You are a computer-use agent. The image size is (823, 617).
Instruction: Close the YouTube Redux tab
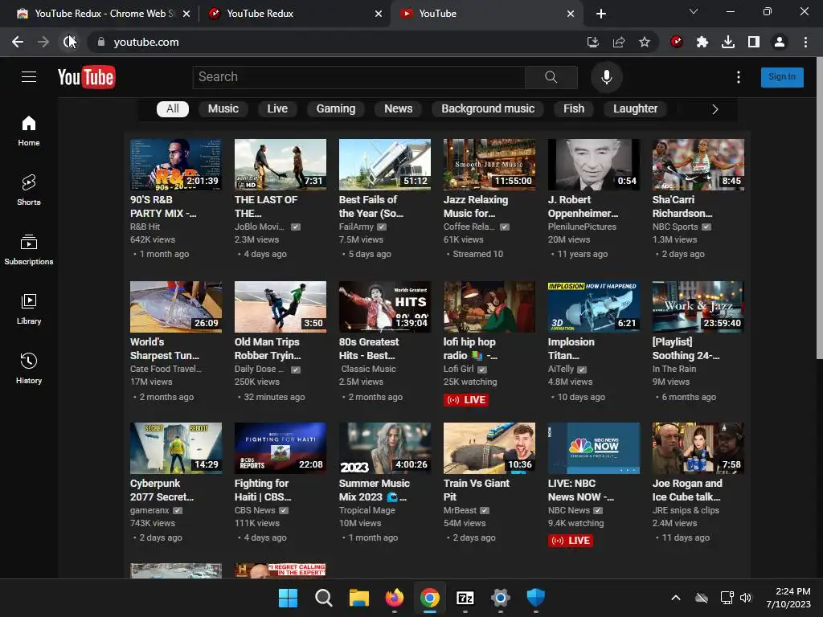tap(379, 14)
